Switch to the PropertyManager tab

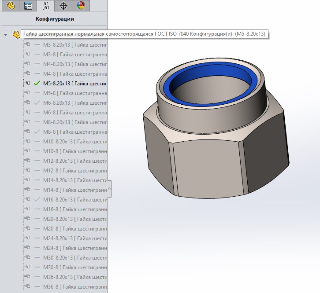pyautogui.click(x=28, y=6)
